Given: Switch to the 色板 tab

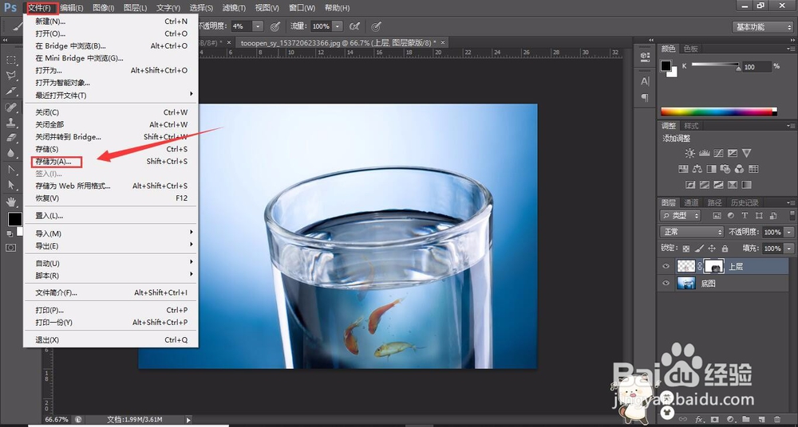Looking at the screenshot, I should tap(690, 49).
